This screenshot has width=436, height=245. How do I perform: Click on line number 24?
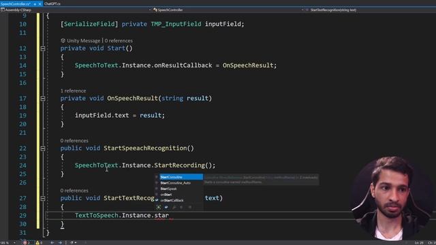tap(22, 165)
